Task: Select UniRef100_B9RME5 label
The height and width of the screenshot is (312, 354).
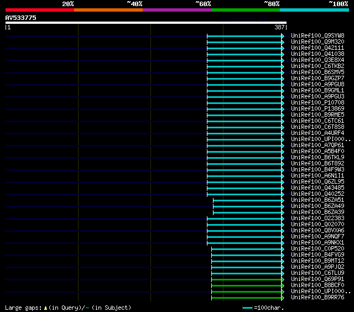Action: 317,115
